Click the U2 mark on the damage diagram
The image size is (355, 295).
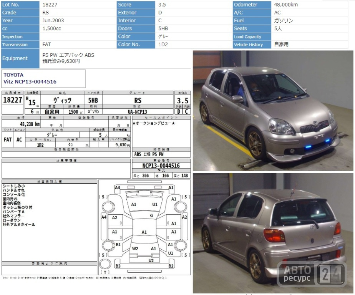tap(151, 260)
